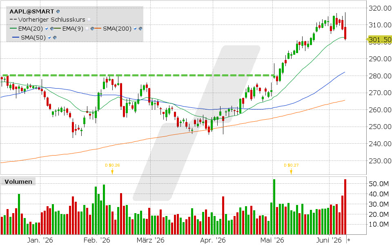Click the 290.00 price axis label
The image size is (392, 245).
(x=380, y=59)
